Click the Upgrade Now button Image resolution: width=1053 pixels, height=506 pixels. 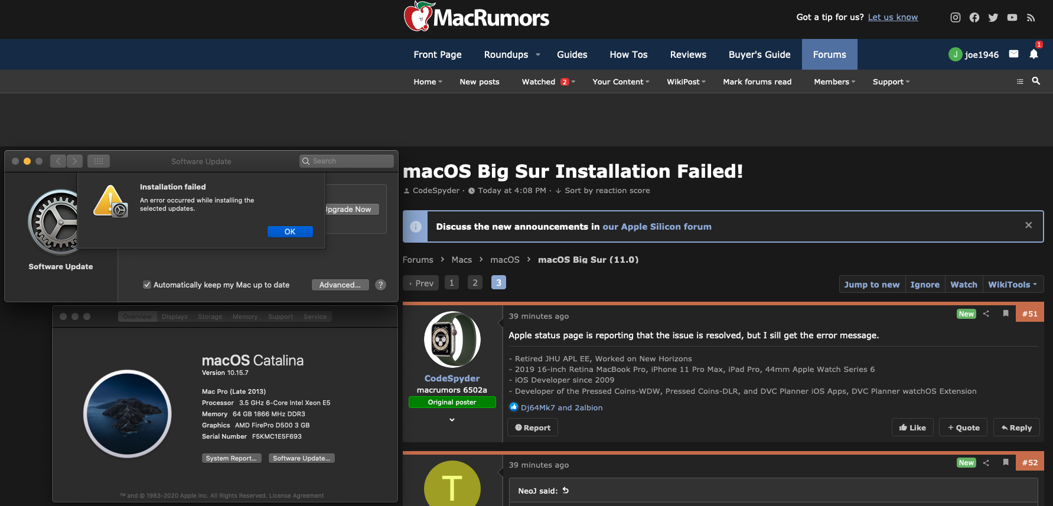(352, 209)
